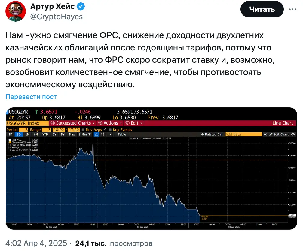Expand the Actions dropdown menu
The width and height of the screenshot is (303, 251).
pyautogui.click(x=110, y=123)
